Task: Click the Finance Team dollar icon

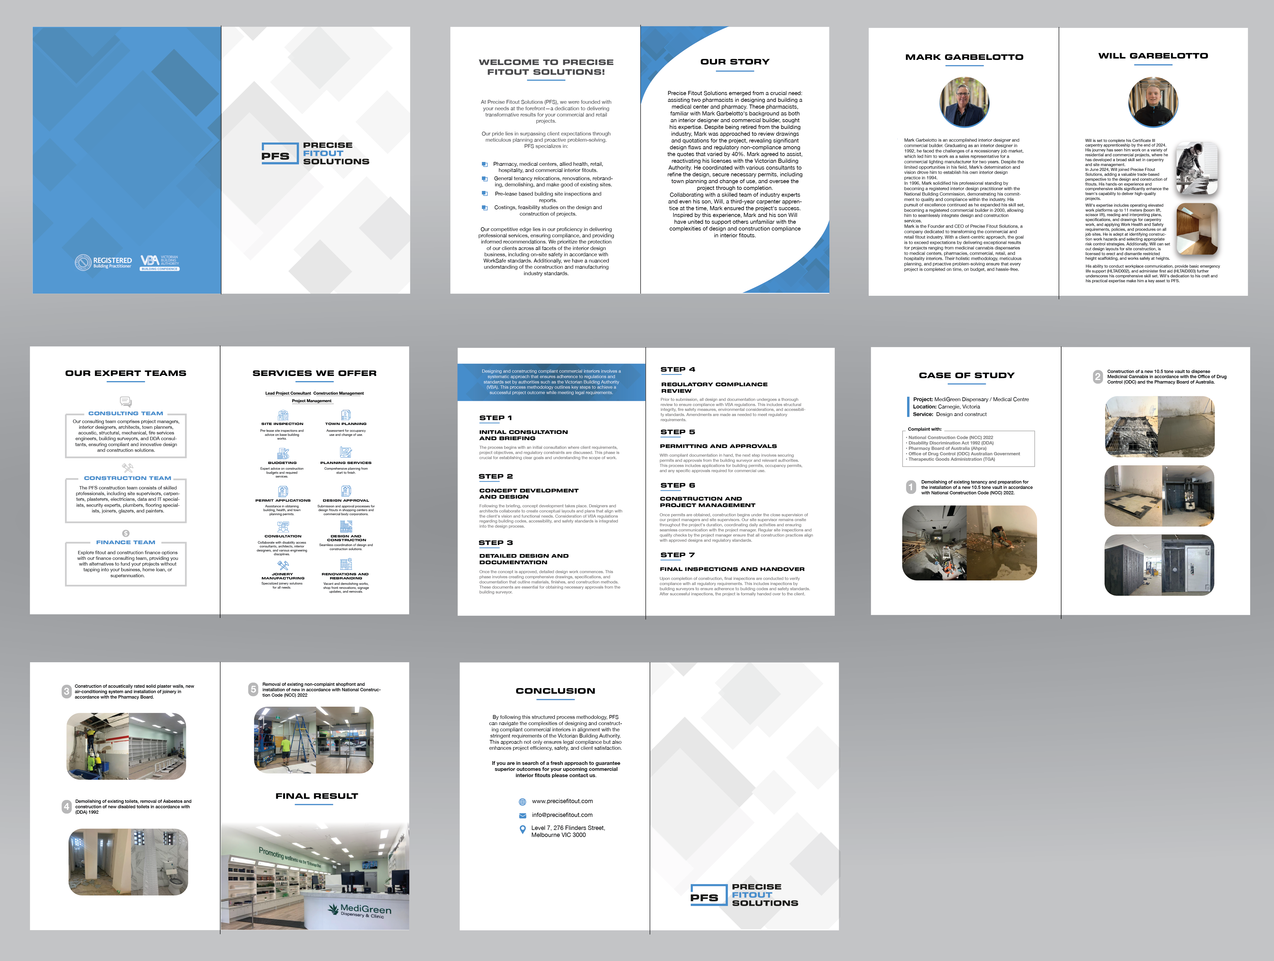Action: point(126,534)
